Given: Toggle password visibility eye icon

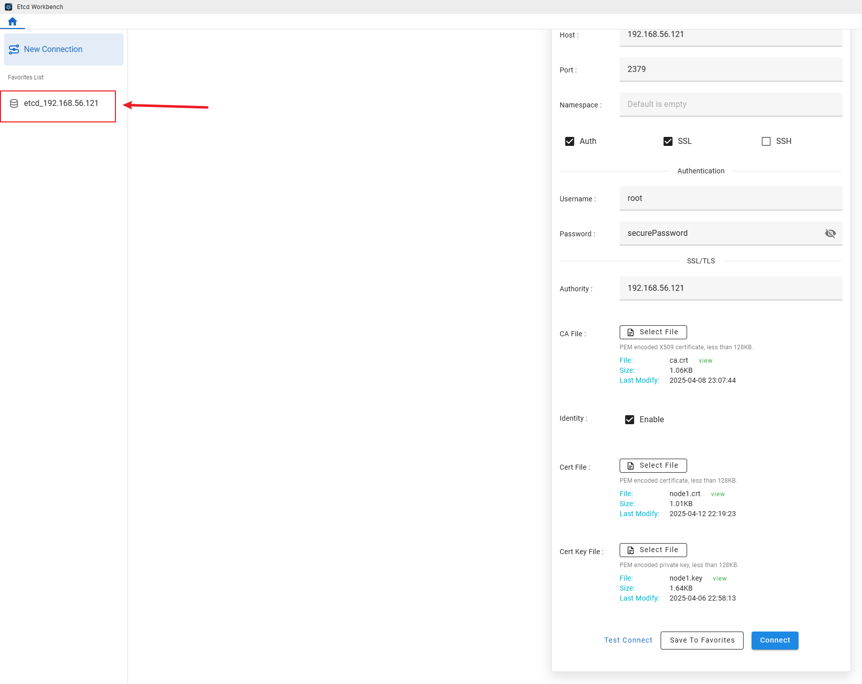Looking at the screenshot, I should pos(830,233).
